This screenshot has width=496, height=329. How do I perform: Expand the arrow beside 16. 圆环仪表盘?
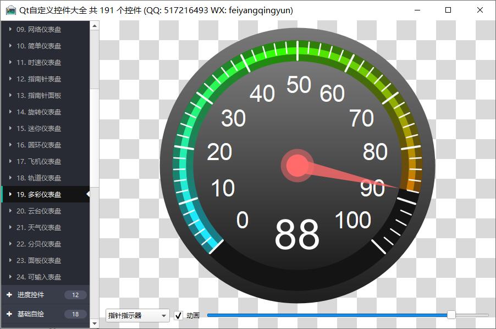(x=10, y=145)
